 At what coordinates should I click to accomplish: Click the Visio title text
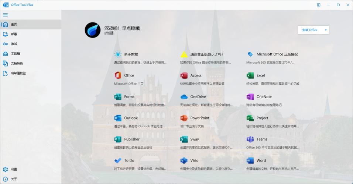coord(194,160)
